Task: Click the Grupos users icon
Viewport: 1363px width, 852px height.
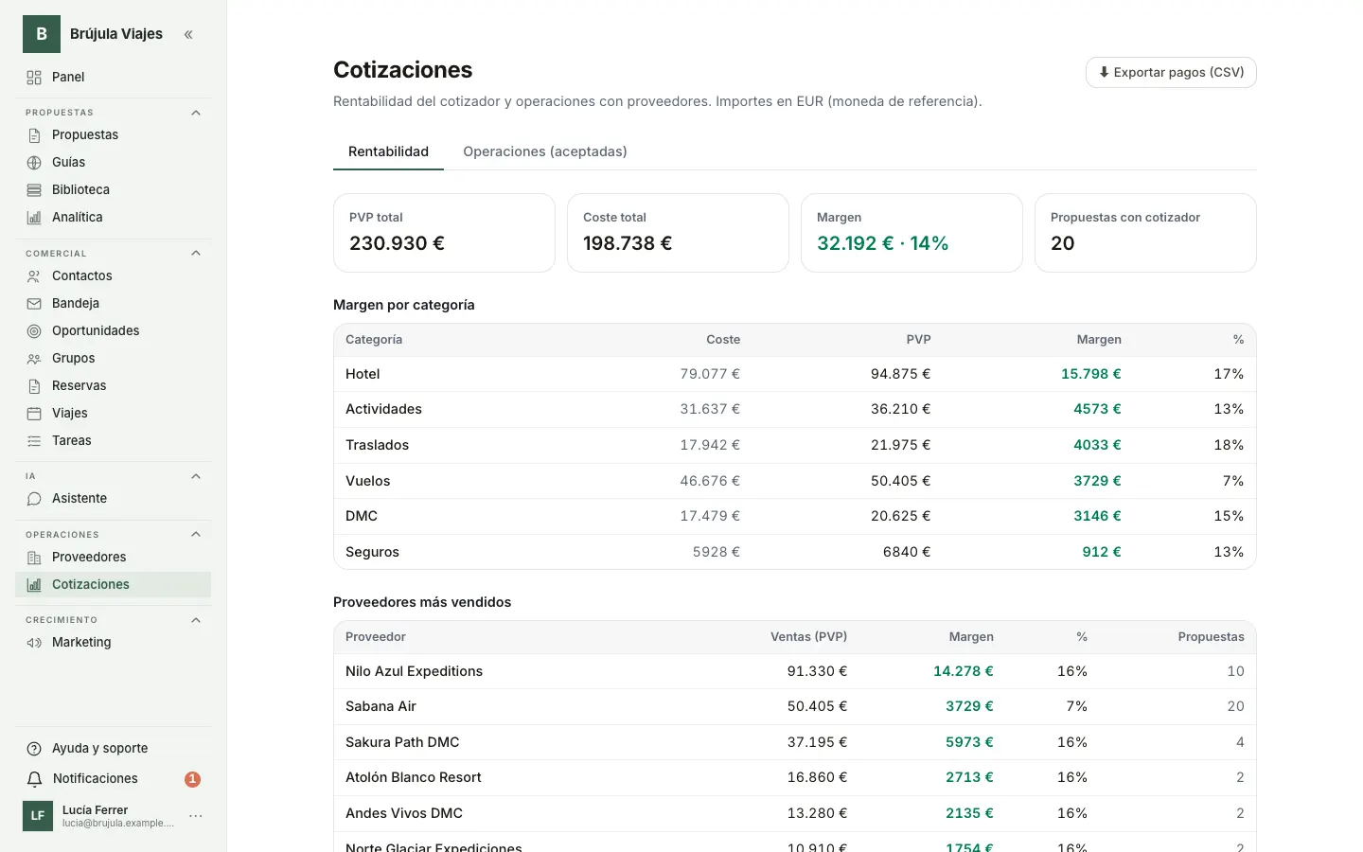Action: click(x=34, y=359)
